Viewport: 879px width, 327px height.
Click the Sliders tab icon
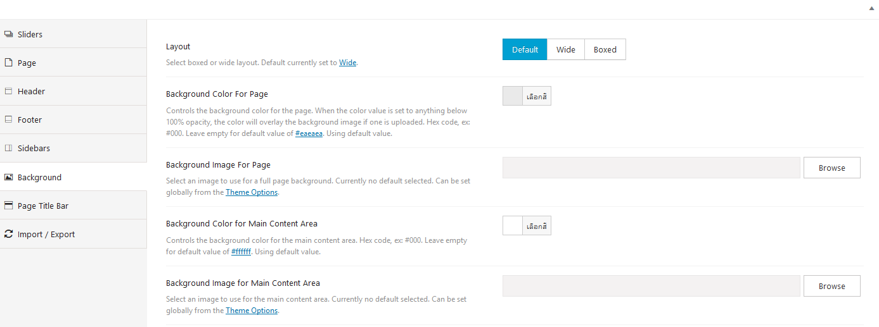tap(9, 34)
